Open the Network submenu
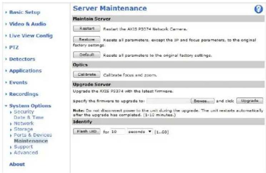This screenshot has height=173, width=266. click(x=24, y=123)
